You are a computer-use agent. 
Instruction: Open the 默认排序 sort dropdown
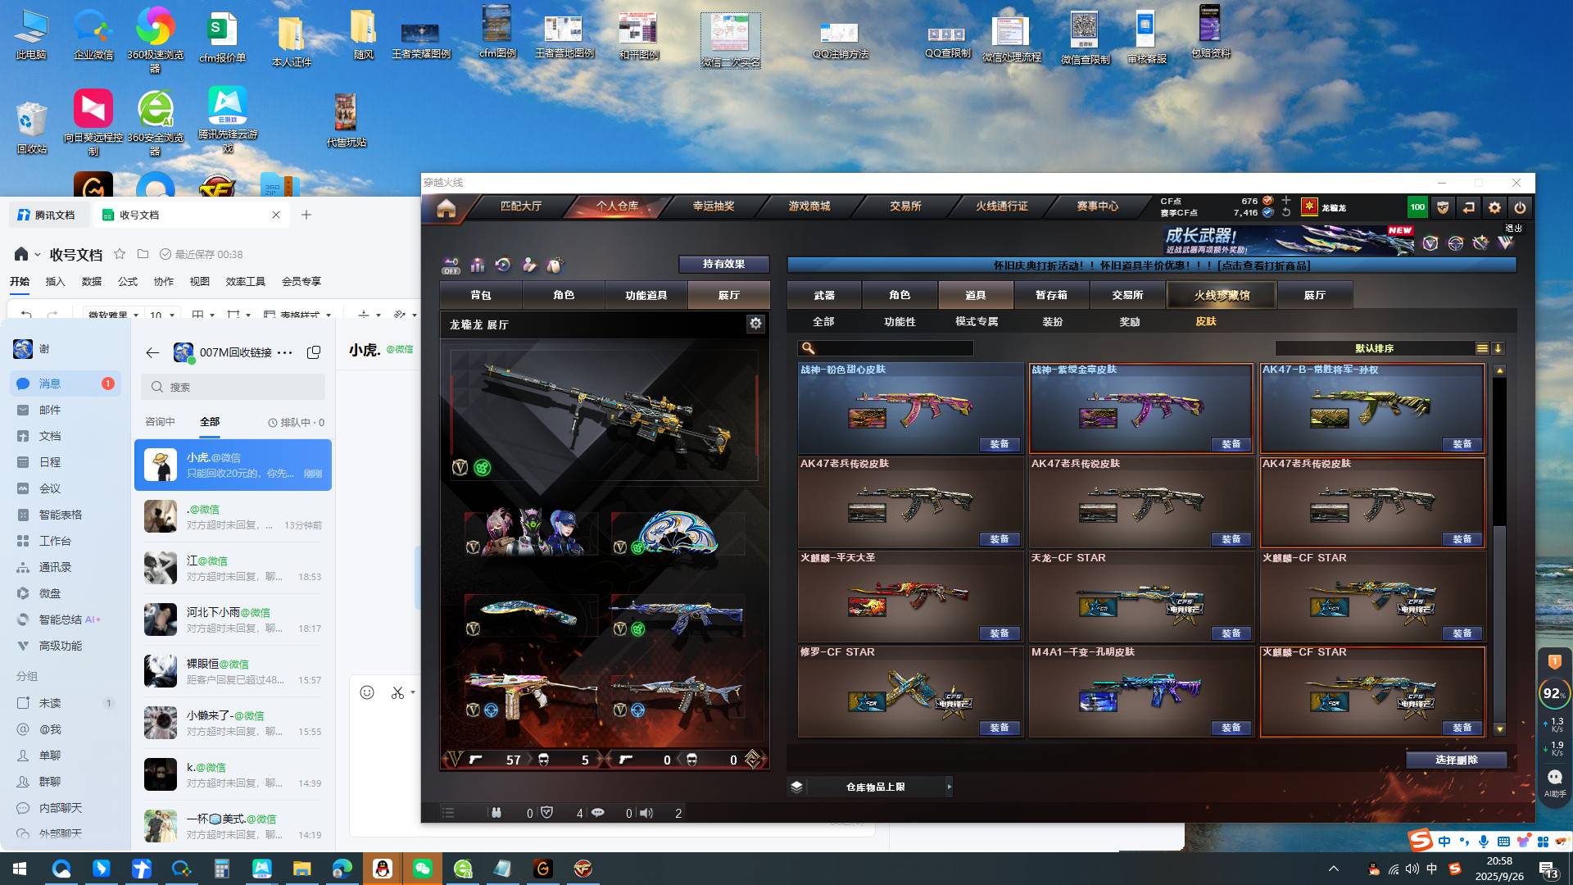click(1375, 348)
